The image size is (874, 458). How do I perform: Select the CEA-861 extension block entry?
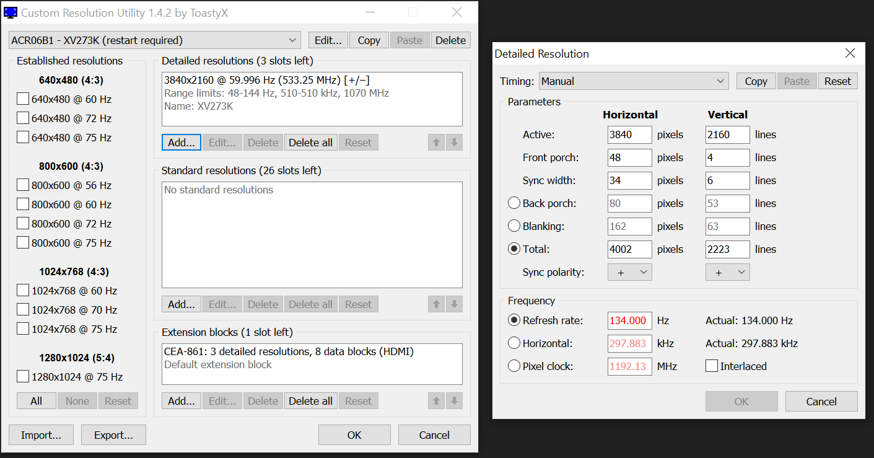point(289,351)
